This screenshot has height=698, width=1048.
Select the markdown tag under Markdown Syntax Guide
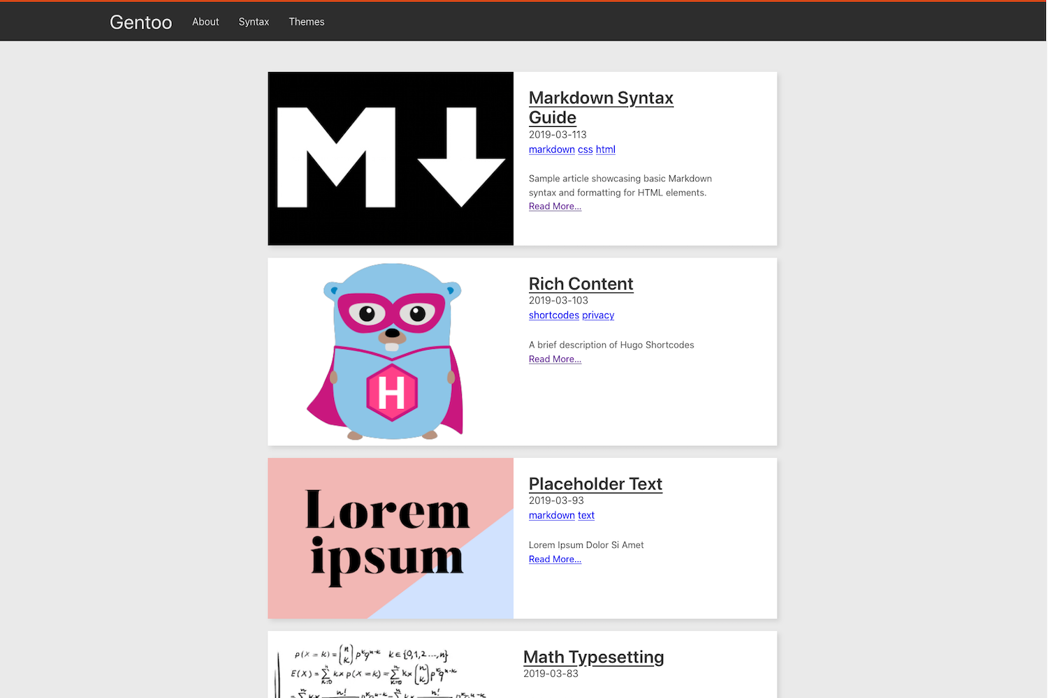click(552, 149)
